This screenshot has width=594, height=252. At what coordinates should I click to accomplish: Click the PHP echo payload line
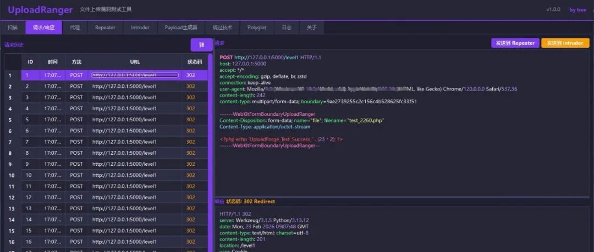point(281,139)
